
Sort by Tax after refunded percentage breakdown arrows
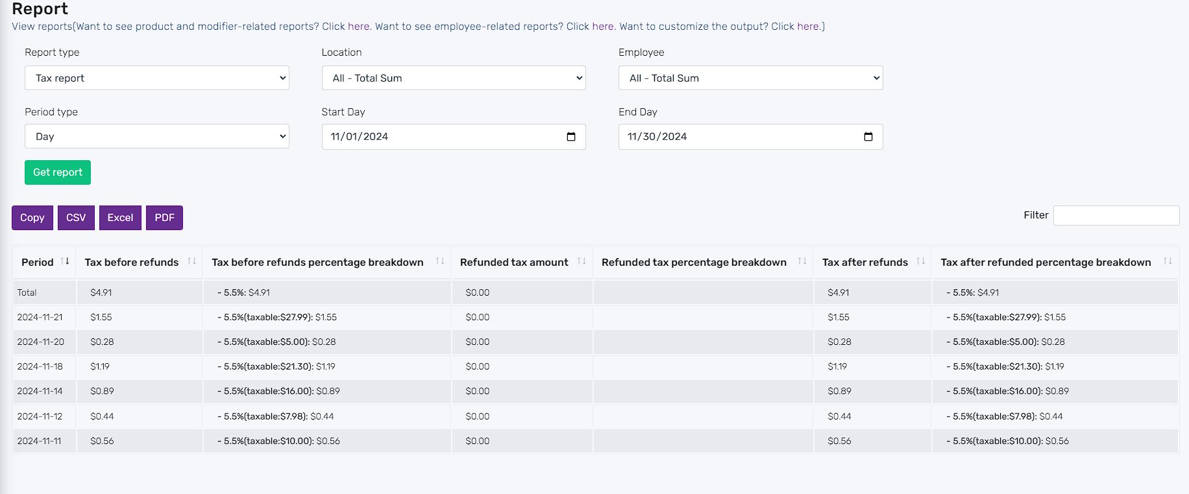point(1168,261)
